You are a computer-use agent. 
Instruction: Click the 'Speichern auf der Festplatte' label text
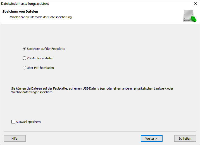(x=46, y=49)
